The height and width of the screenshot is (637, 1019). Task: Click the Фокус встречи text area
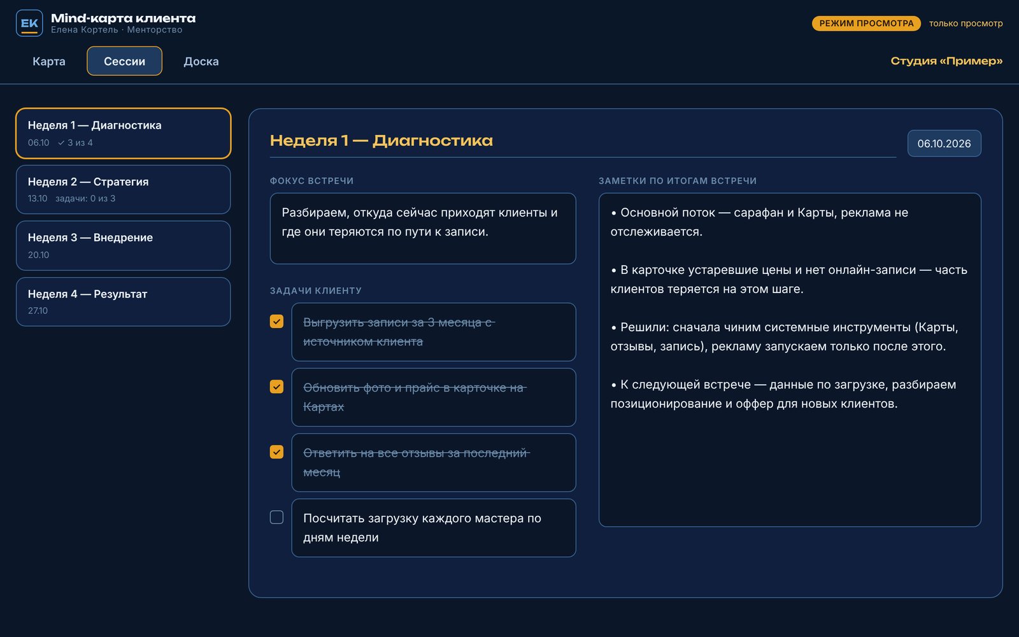[423, 229]
